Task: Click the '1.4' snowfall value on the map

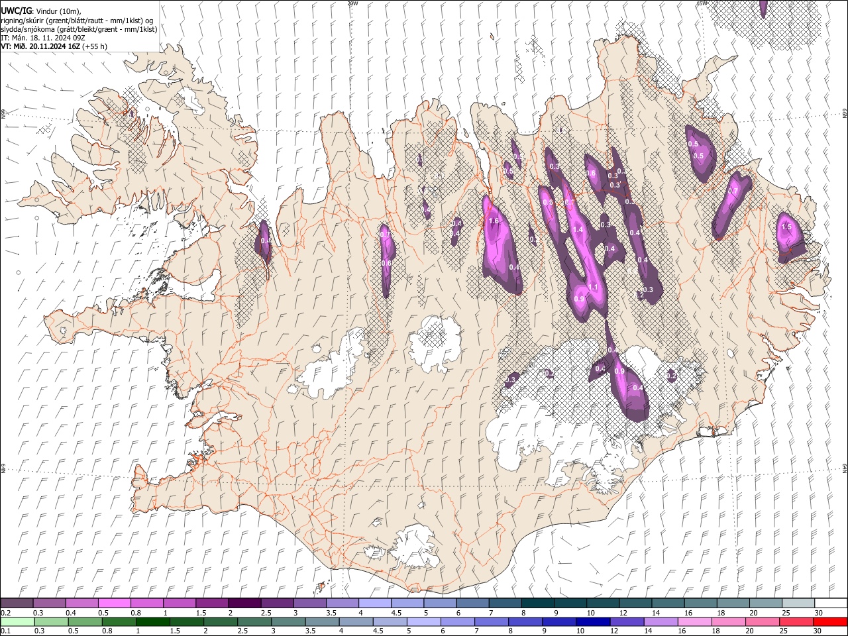Action: [578, 230]
